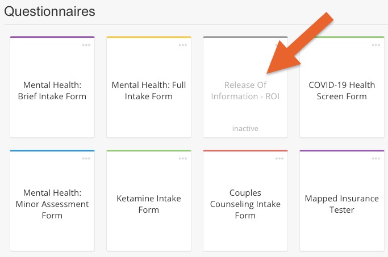This screenshot has height=257, width=388.
Task: Open three-dot menu on Minor Assessment Form card
Action: point(86,158)
